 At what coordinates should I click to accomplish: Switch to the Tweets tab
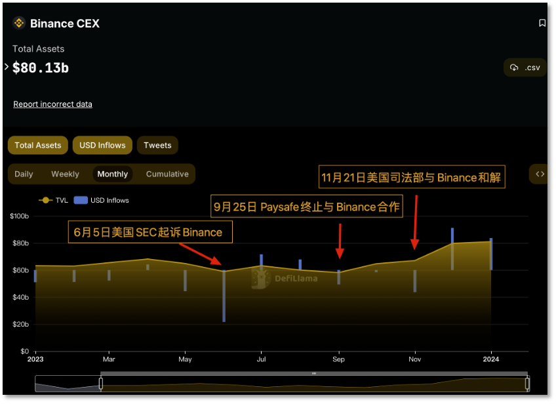coord(157,145)
